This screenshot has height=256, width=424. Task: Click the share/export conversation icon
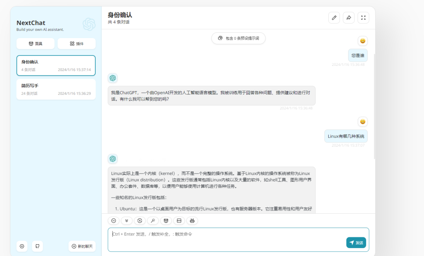[349, 18]
